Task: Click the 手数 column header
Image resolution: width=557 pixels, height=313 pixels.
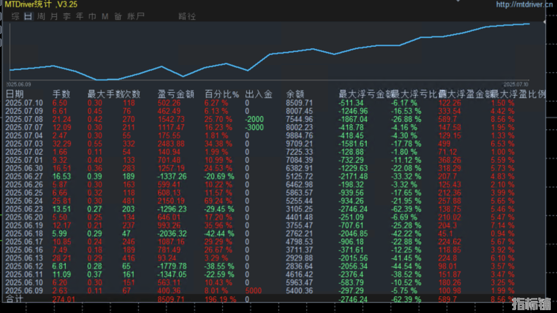Action: [61, 94]
